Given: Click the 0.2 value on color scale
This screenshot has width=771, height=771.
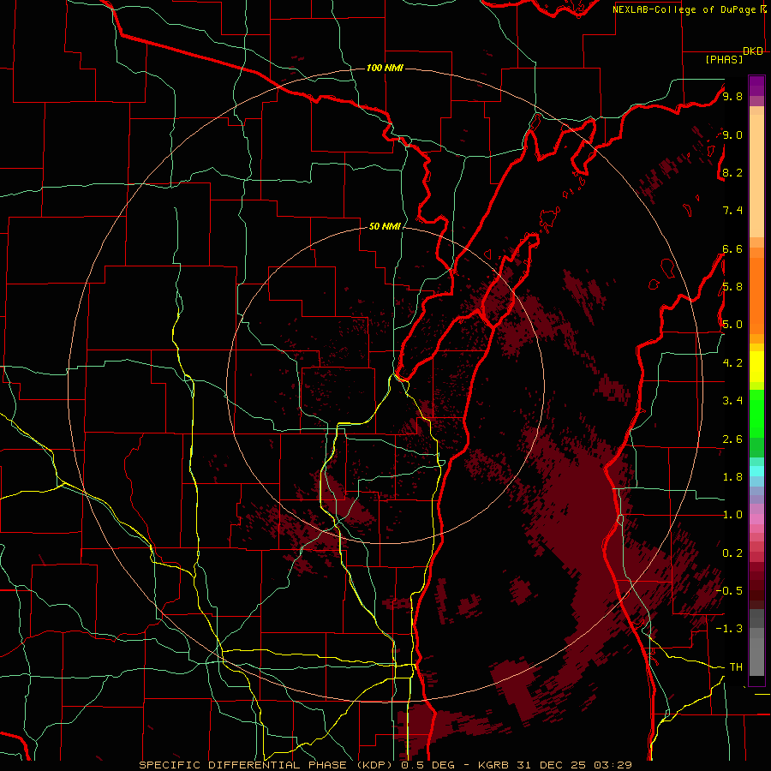Looking at the screenshot, I should point(732,553).
